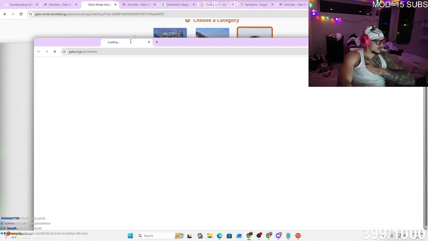View site information icon beside gala.co.jp/en/winter/
428x241 pixels.
point(65,52)
